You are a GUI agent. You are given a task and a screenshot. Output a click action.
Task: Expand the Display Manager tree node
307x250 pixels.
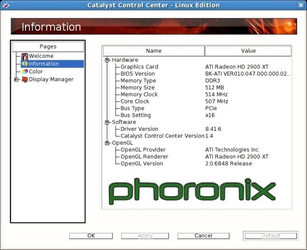coord(16,79)
